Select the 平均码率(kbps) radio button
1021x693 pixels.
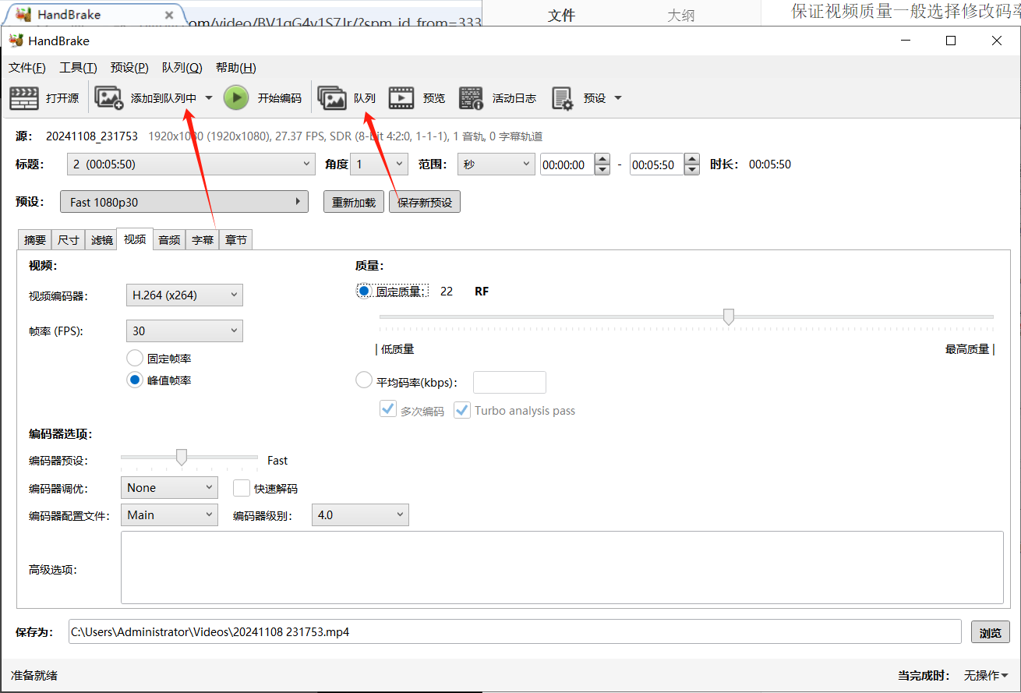[364, 380]
